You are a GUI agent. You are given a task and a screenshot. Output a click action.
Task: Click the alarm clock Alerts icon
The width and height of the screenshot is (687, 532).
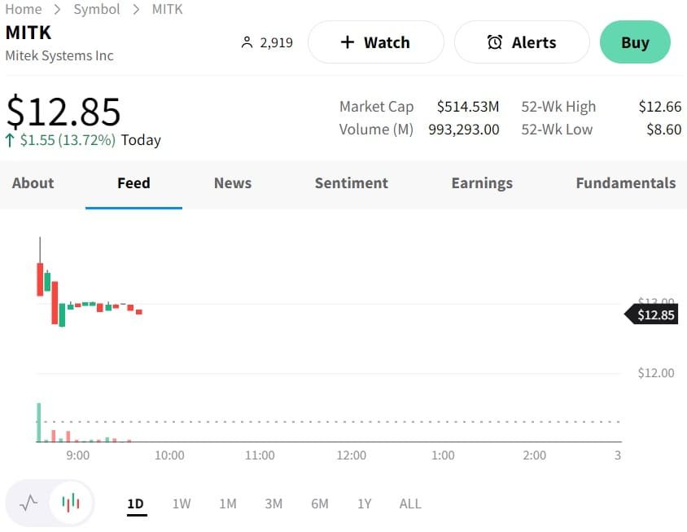[494, 42]
